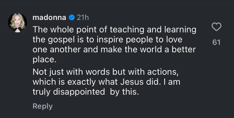Click the word "teaching" in the first line

pyautogui.click(x=127, y=30)
